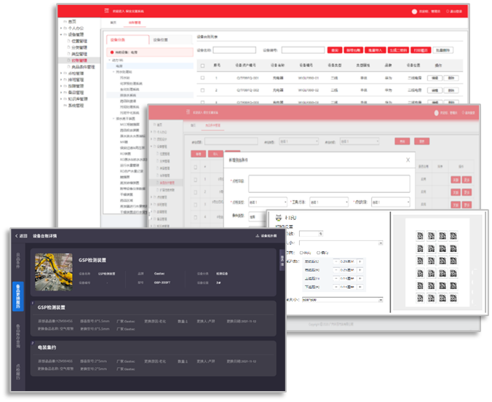Click the back arrow in dark panel
492x402 pixels.
(x=16, y=236)
